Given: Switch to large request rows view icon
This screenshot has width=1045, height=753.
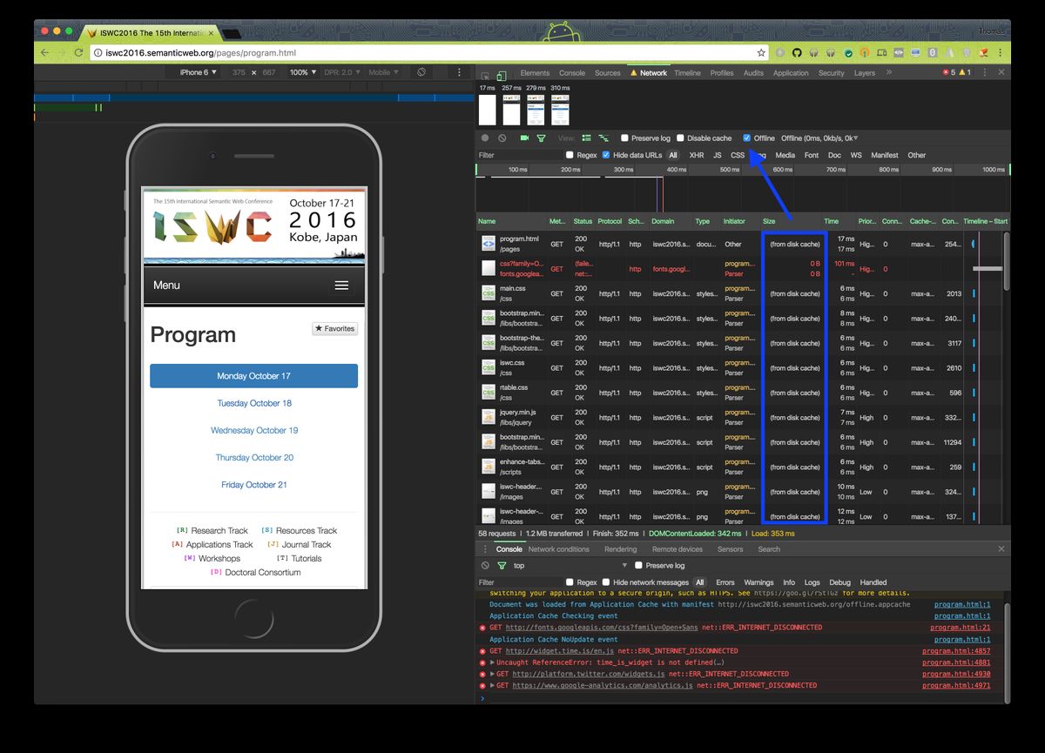Looking at the screenshot, I should [586, 138].
